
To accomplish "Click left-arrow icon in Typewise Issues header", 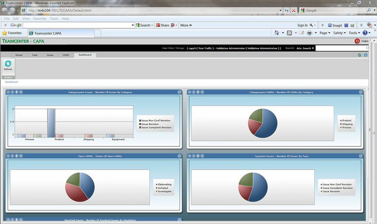I will [x=189, y=156].
